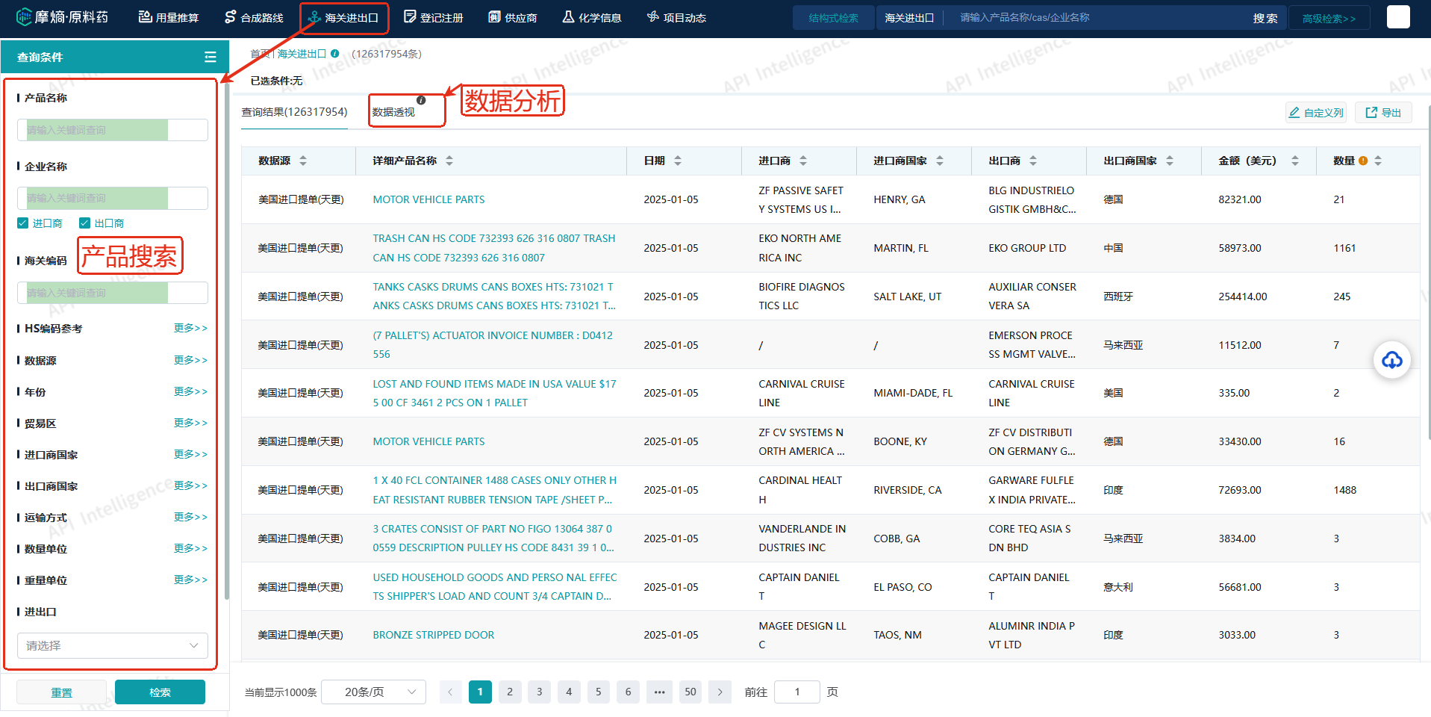The height and width of the screenshot is (717, 1431).
Task: Switch to the 数据透视 tab
Action: pos(393,112)
